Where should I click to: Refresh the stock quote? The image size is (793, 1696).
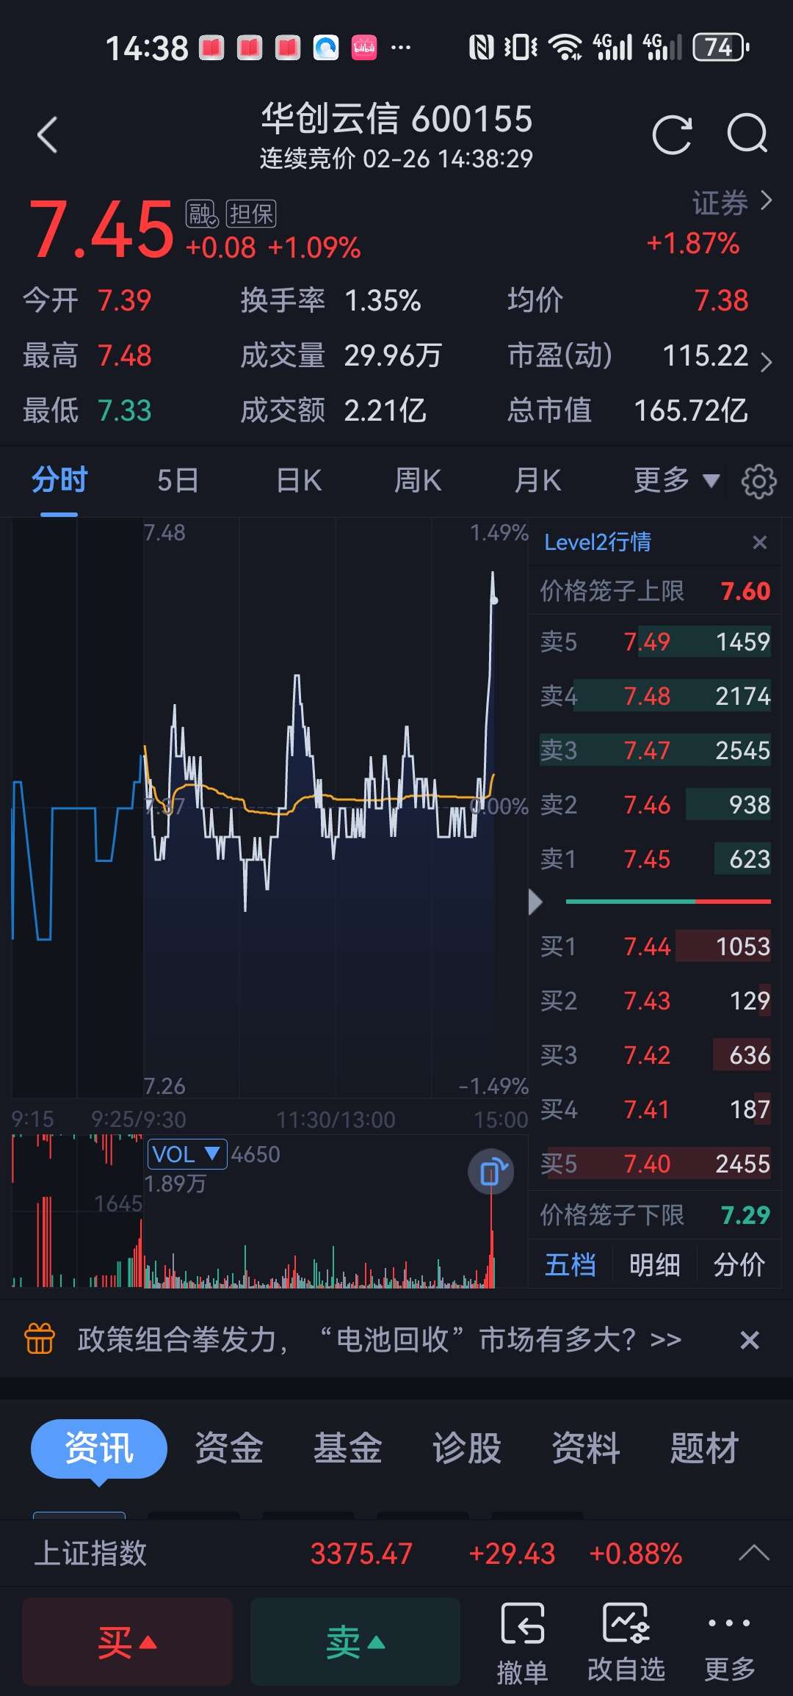672,134
